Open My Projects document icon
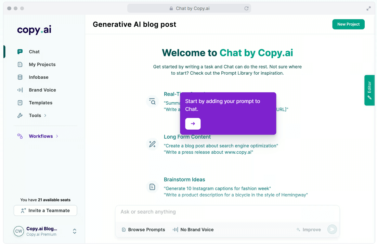 (x=20, y=64)
